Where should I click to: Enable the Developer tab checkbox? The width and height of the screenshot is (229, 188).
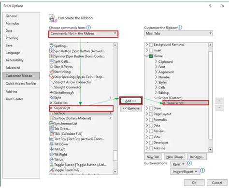click(151, 143)
